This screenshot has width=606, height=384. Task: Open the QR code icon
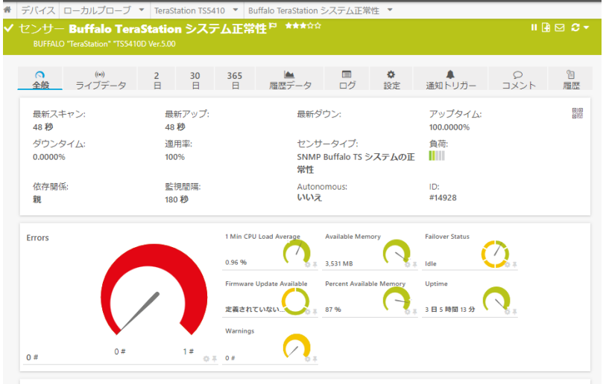(578, 113)
